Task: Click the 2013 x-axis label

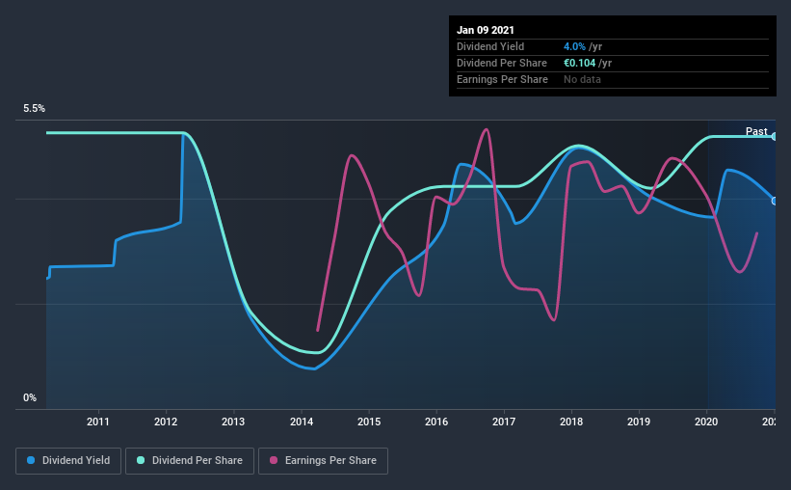Action: coord(233,422)
